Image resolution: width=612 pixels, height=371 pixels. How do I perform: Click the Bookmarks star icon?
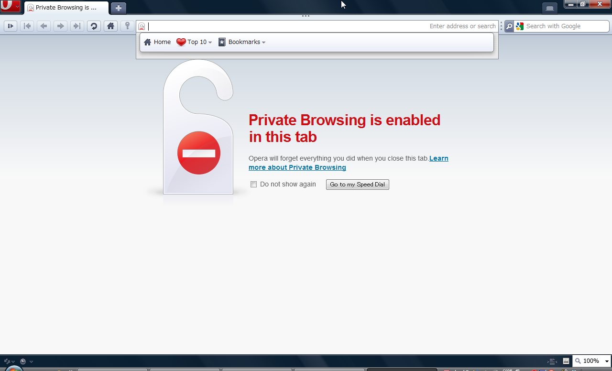pos(222,42)
